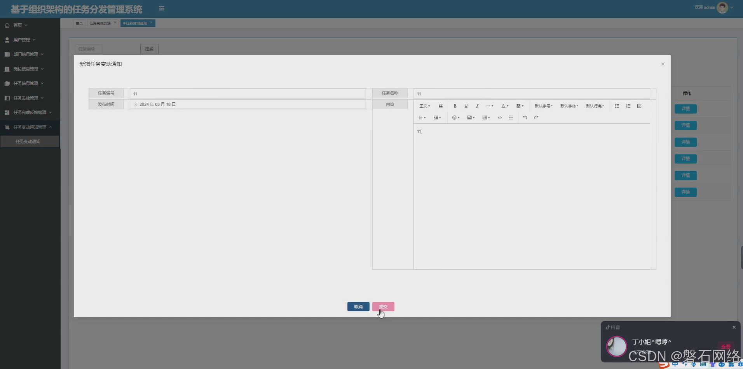This screenshot has width=743, height=369.
Task: Open the indent options dropdown
Action: coord(437,117)
